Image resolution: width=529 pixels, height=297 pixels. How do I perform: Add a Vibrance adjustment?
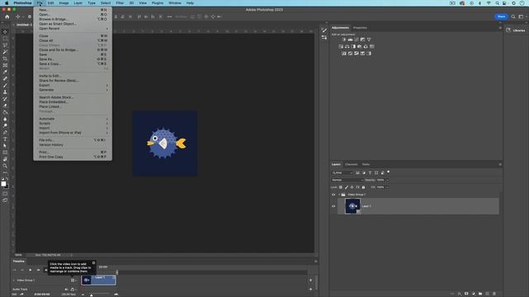tap(369, 40)
